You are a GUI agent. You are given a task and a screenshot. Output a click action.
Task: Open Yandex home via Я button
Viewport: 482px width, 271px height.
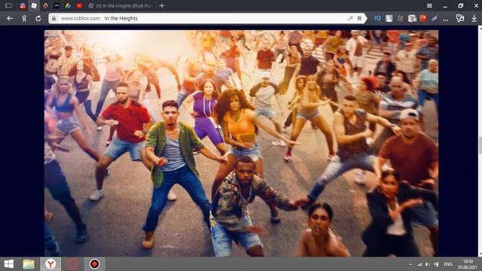pyautogui.click(x=24, y=18)
